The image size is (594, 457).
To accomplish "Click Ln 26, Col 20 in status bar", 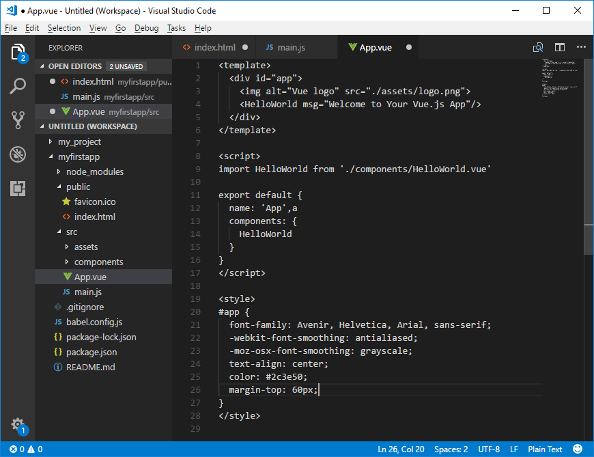I will (401, 449).
